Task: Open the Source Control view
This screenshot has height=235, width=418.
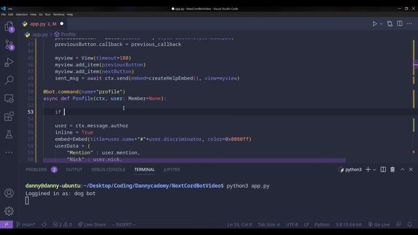Action: tap(9, 45)
